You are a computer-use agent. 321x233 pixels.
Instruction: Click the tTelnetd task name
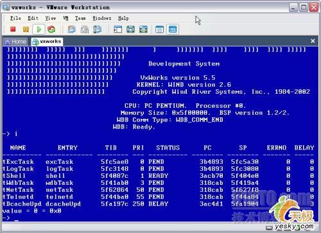pyautogui.click(x=18, y=197)
